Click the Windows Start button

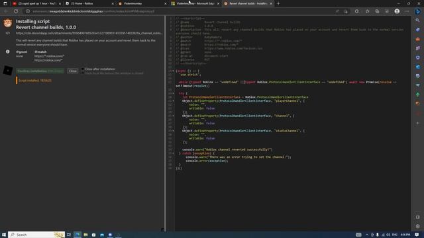click(x=4, y=235)
